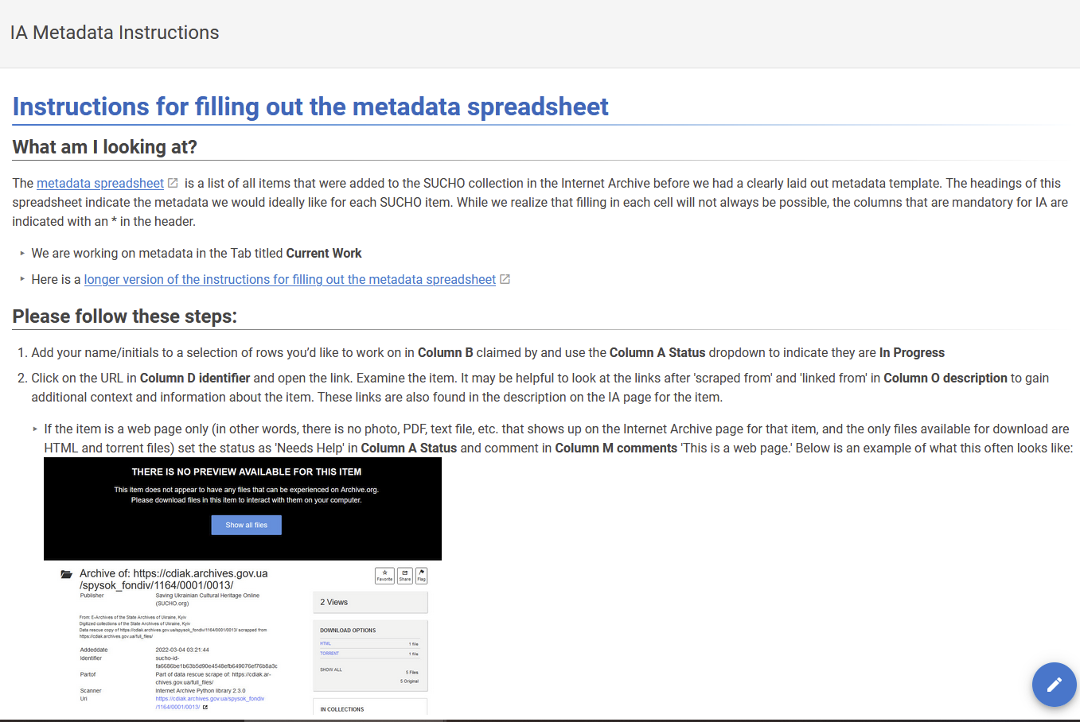1080x722 pixels.
Task: Click the 'Column B' text in step one
Action: tap(446, 353)
